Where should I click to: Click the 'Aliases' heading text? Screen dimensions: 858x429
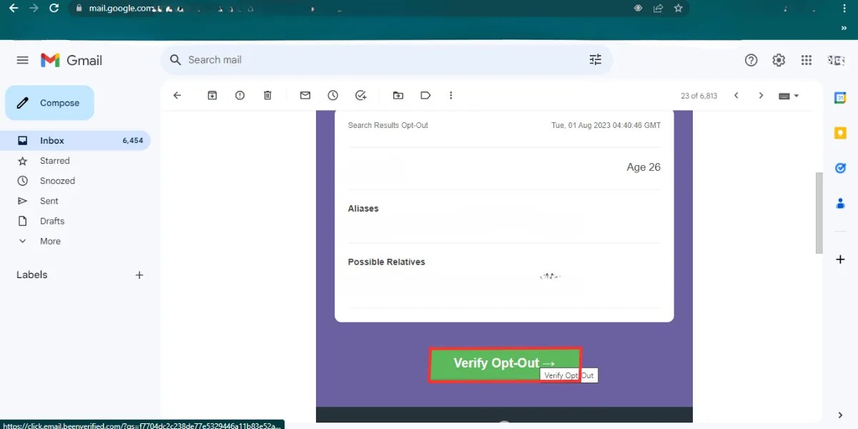coord(363,209)
